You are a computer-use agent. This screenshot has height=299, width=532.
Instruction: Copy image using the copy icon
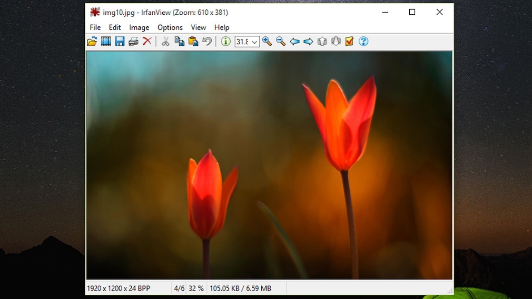179,42
